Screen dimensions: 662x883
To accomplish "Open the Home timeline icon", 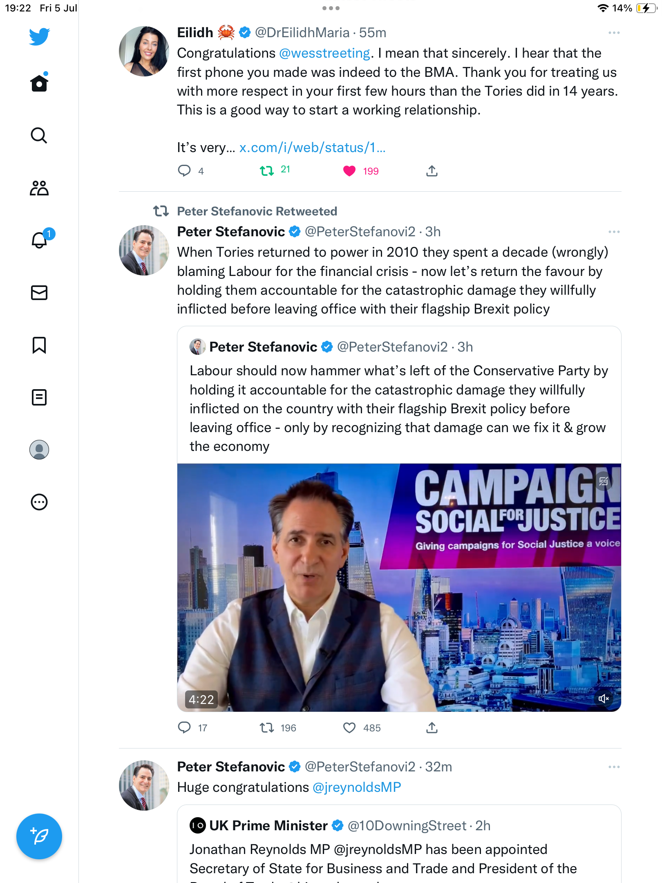I will point(39,83).
